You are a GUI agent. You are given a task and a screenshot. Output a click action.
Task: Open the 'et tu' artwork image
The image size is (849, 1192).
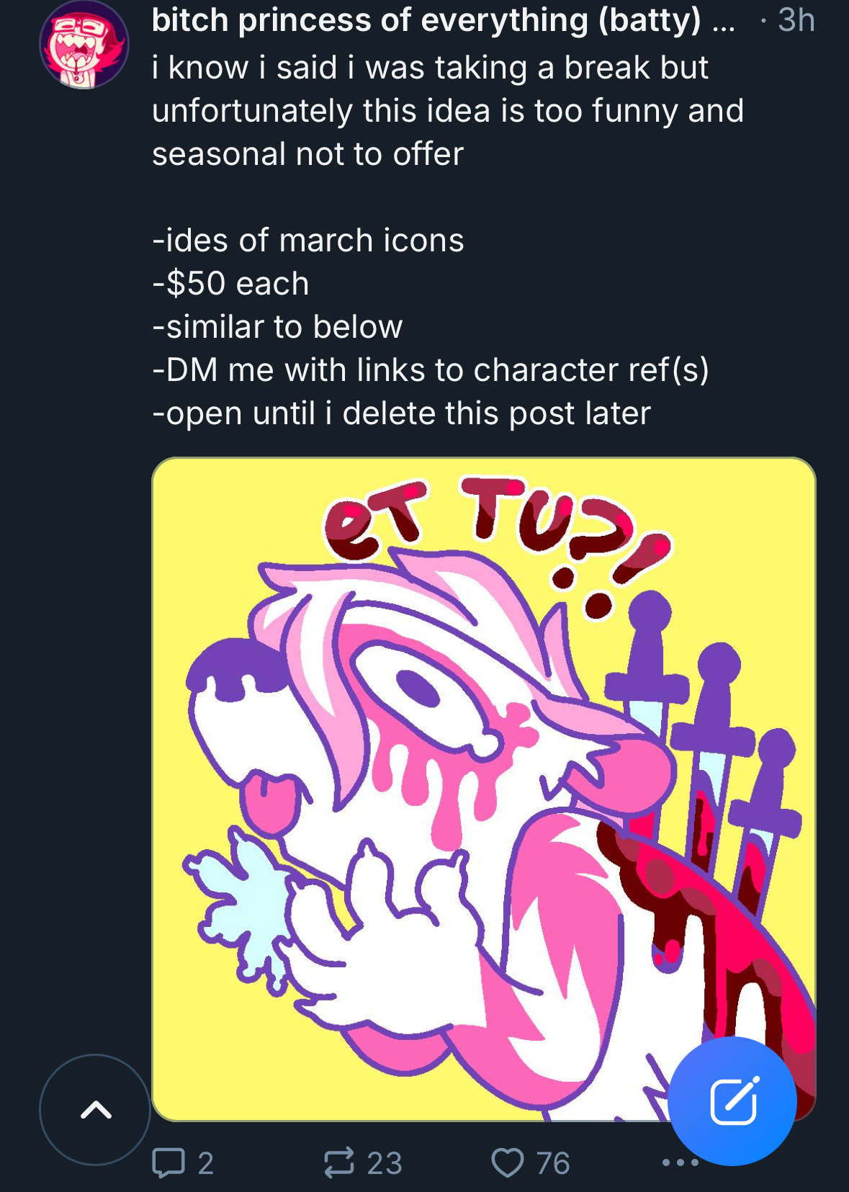[x=484, y=789]
